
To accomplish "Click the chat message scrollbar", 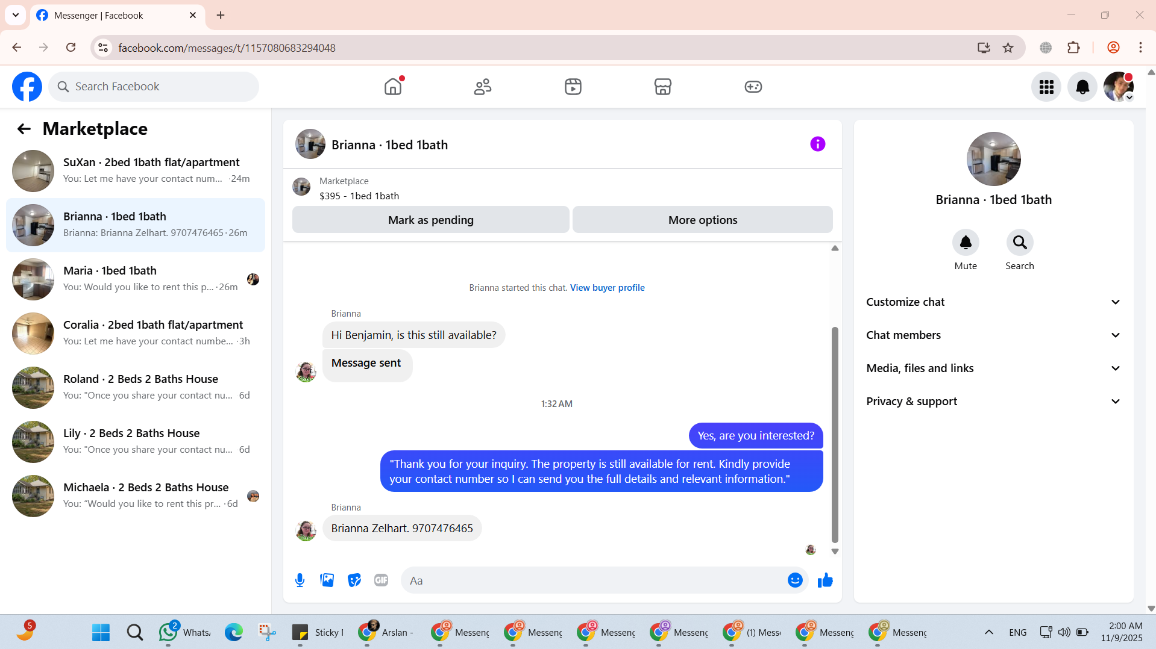I will 835,435.
